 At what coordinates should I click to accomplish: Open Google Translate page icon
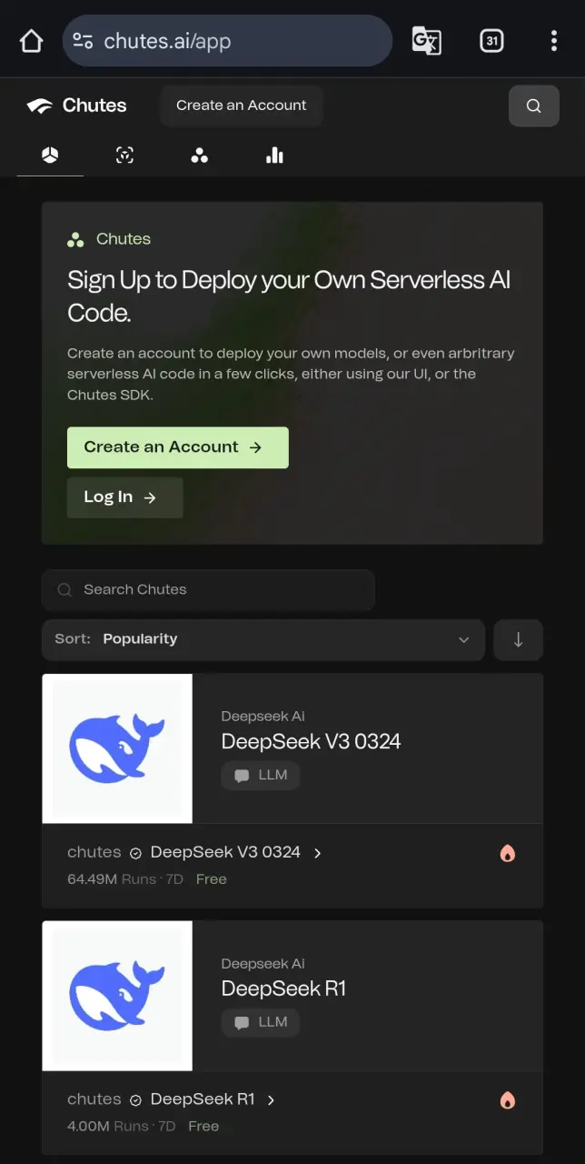coord(427,41)
